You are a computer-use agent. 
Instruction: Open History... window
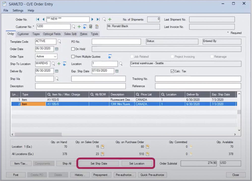coord(80,175)
